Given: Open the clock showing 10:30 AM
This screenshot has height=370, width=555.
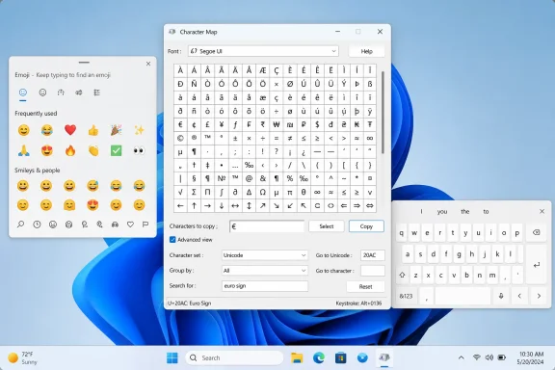Looking at the screenshot, I should point(530,358).
